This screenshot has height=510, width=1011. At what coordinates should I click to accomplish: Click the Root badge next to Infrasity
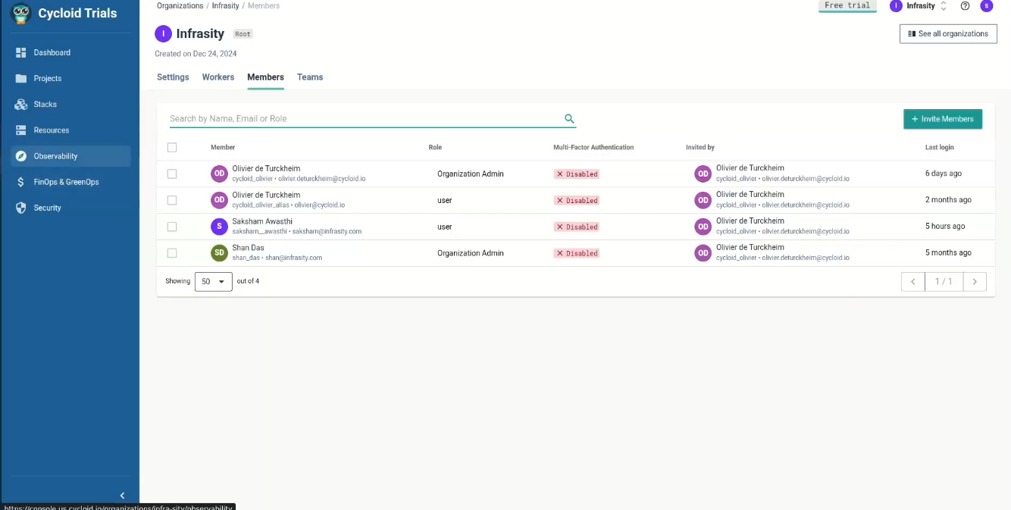click(x=243, y=34)
